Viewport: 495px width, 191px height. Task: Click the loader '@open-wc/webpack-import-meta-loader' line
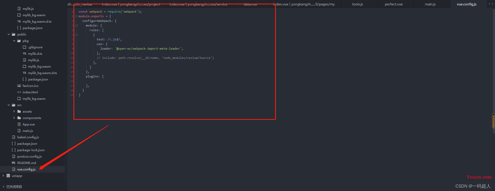pos(142,49)
